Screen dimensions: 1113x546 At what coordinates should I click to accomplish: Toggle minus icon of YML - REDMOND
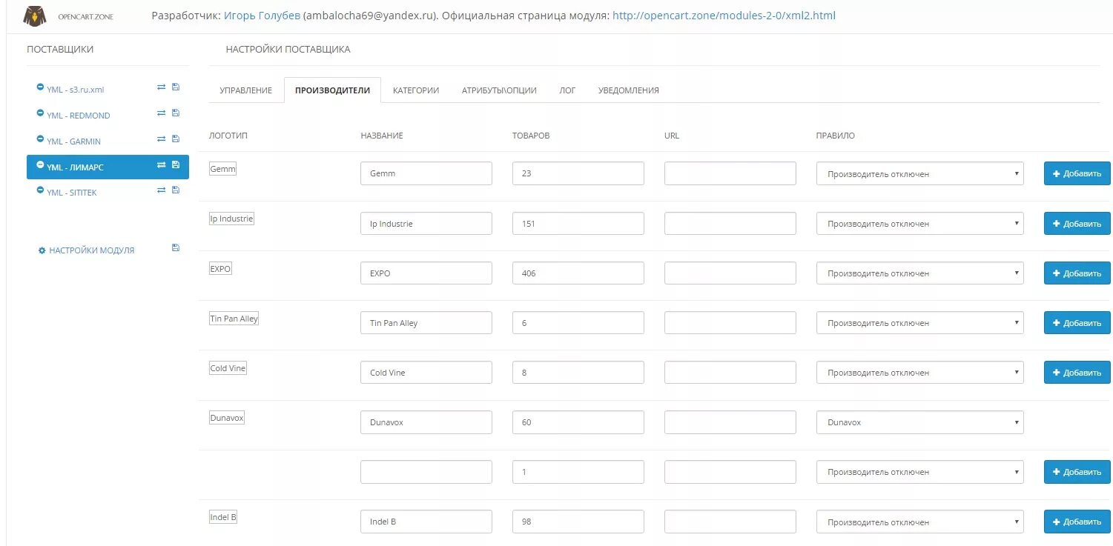tap(40, 113)
